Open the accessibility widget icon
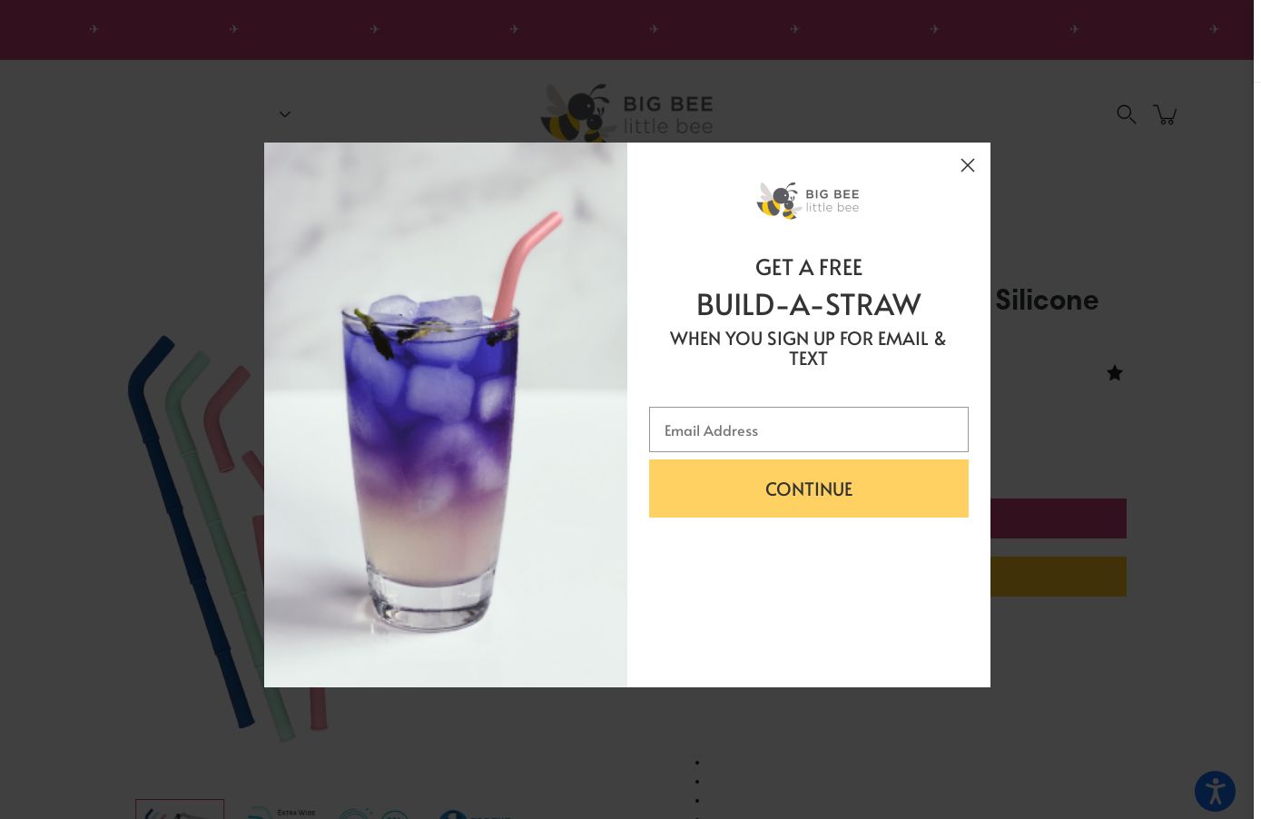Screen dimensions: 1261x819 pyautogui.click(x=1215, y=791)
